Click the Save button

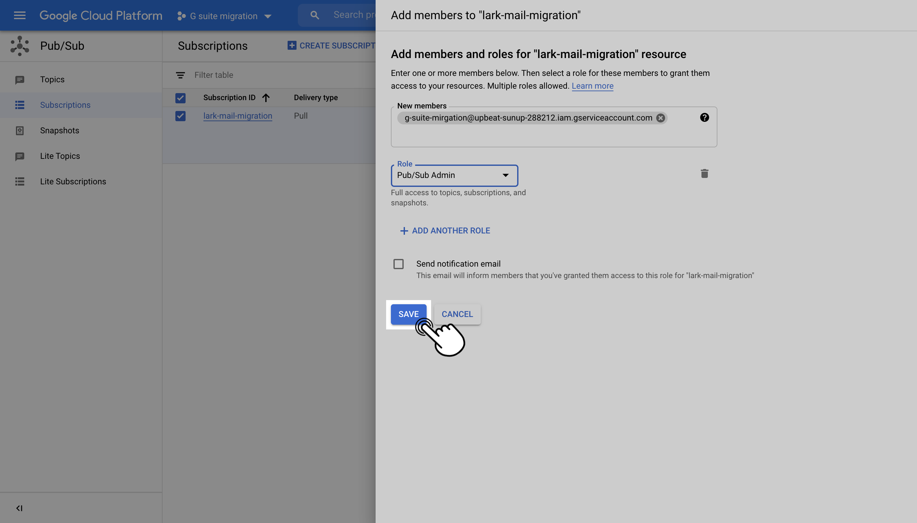(408, 314)
